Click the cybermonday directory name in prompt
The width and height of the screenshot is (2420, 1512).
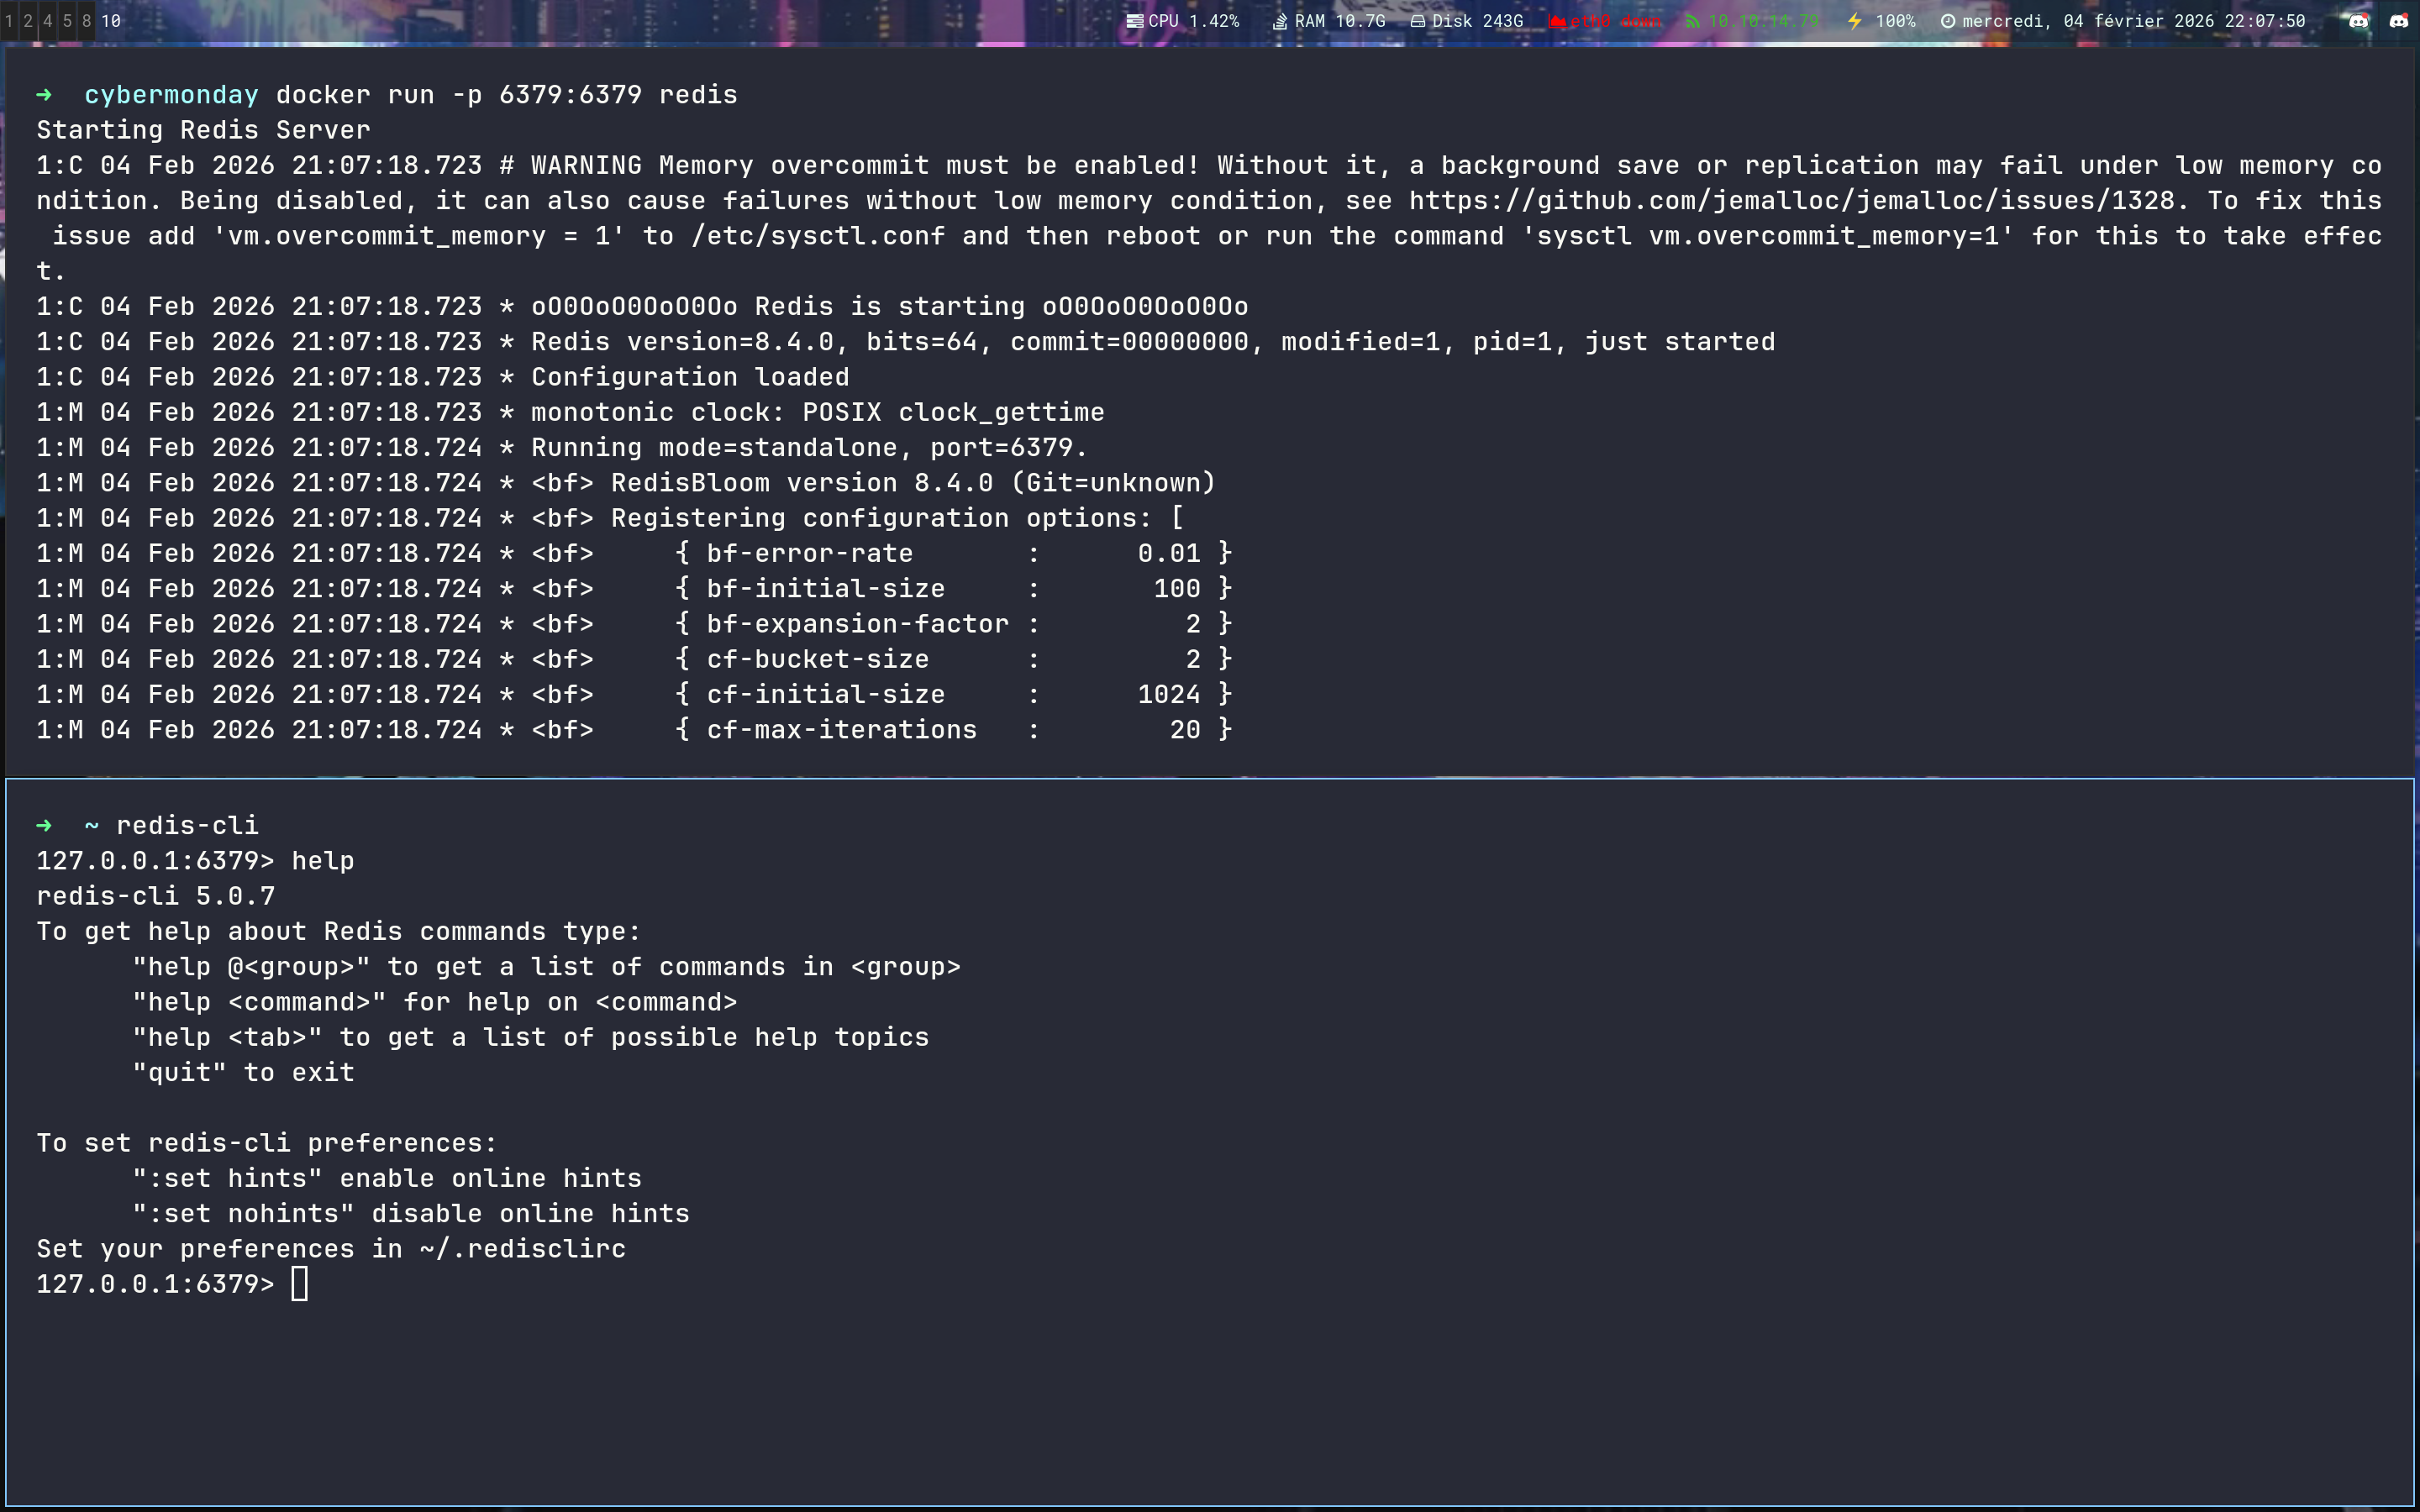point(171,95)
